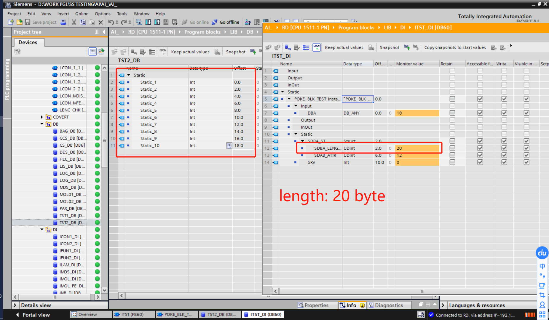Collapse the Static section in TST2_DB
This screenshot has width=549, height=320.
pos(129,75)
